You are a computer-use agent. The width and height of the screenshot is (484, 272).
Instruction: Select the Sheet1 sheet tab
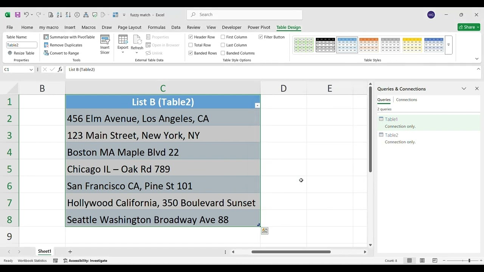click(x=44, y=251)
